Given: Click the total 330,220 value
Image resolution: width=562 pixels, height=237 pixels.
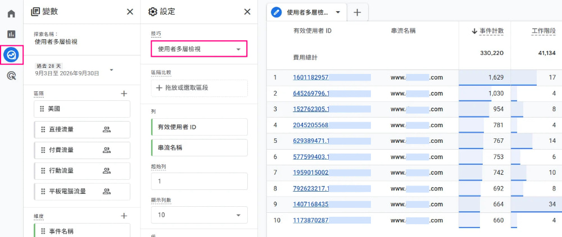Looking at the screenshot, I should tap(492, 53).
